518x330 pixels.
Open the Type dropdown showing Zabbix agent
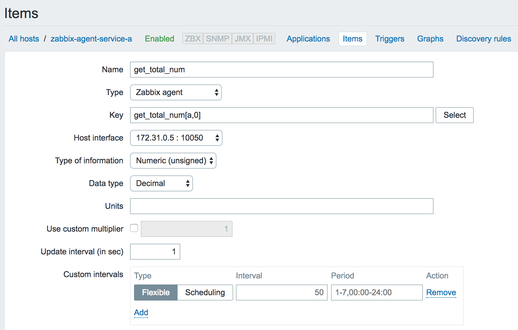tap(176, 92)
